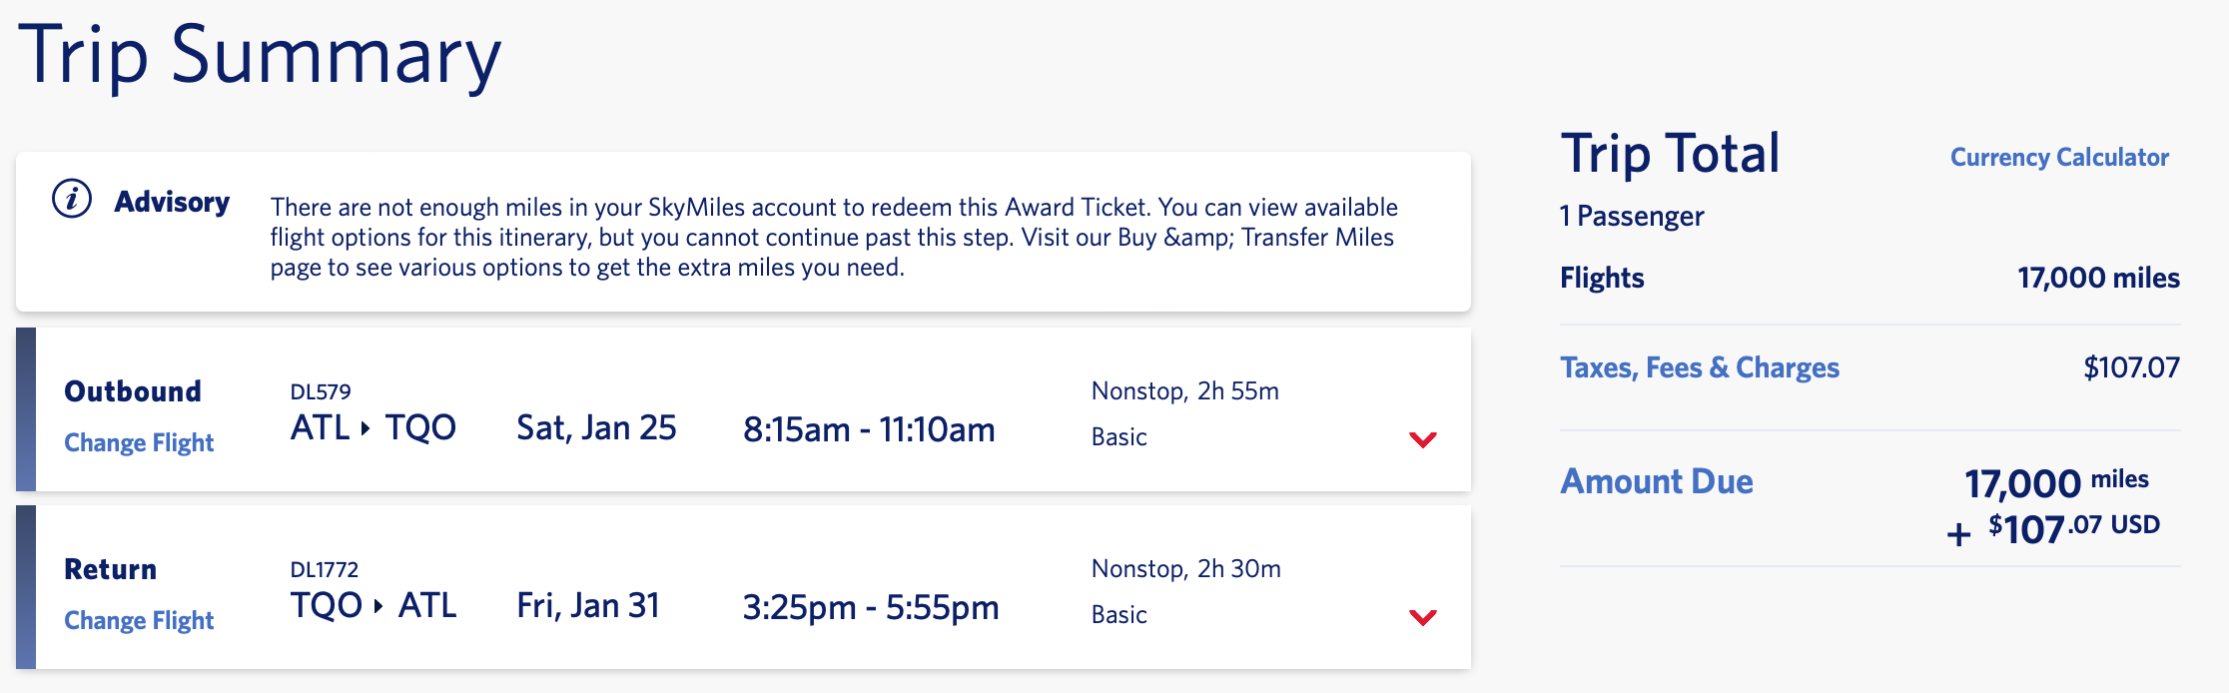Click the arrow between TQO and ATL
The image size is (2229, 693).
click(x=378, y=606)
